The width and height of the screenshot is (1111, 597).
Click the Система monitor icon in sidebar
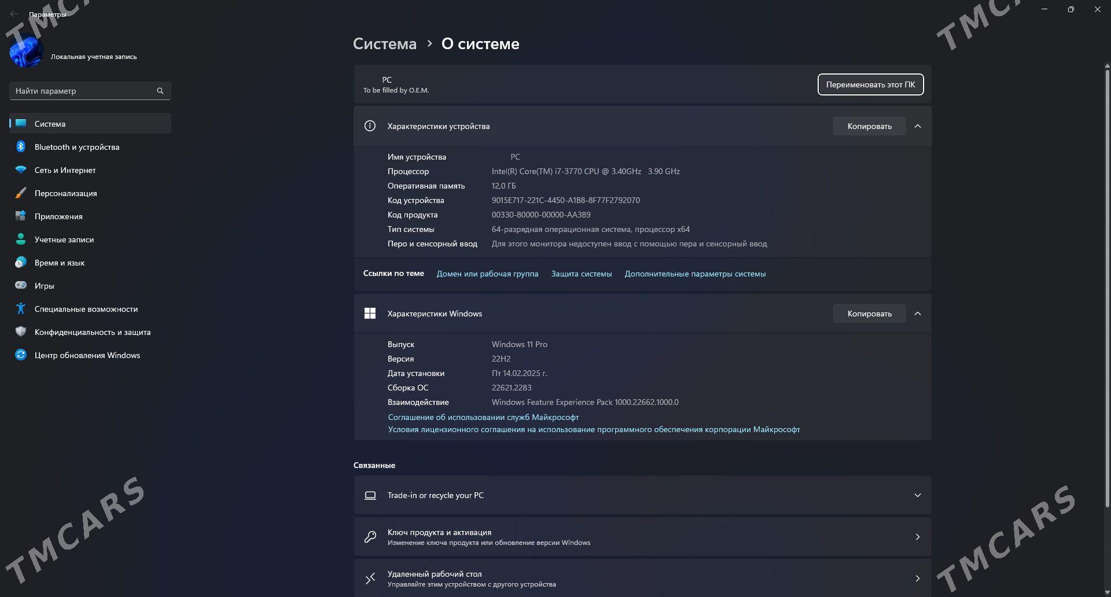point(21,123)
